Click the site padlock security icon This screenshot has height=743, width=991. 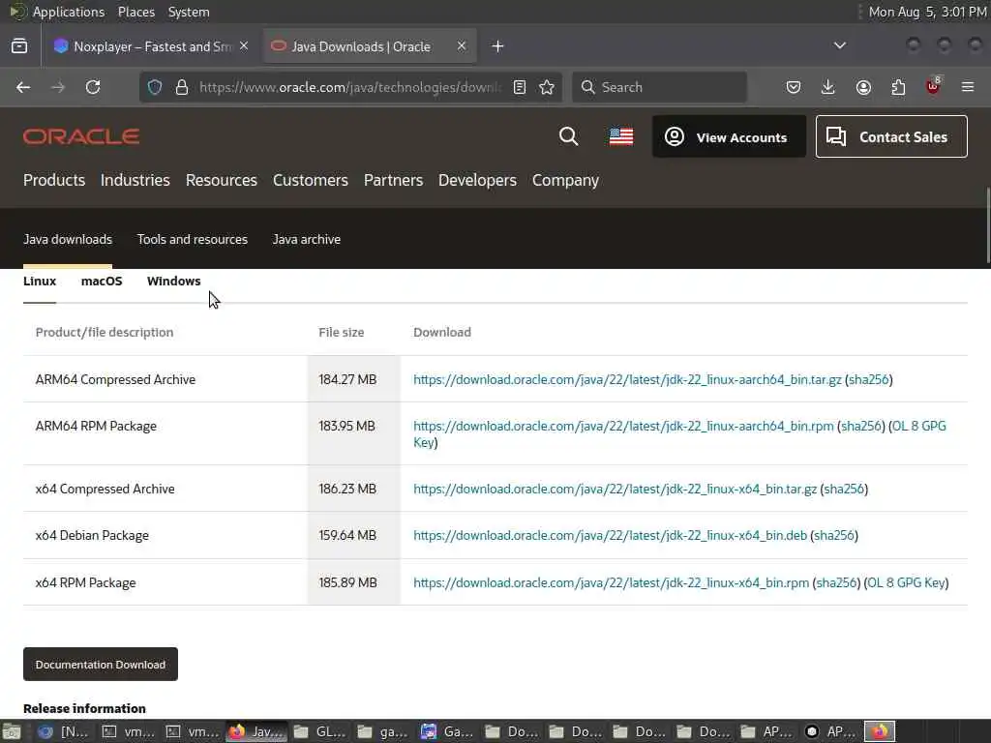181,87
